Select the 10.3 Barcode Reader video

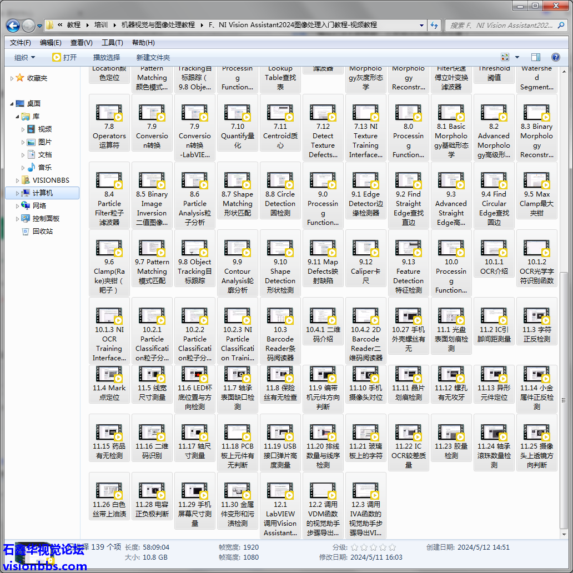coord(280,330)
